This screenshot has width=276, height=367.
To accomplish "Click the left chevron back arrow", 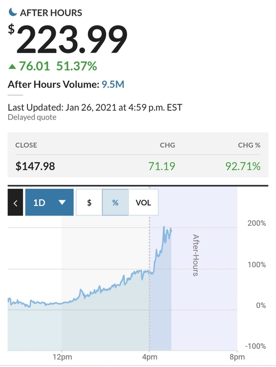I will click(15, 202).
